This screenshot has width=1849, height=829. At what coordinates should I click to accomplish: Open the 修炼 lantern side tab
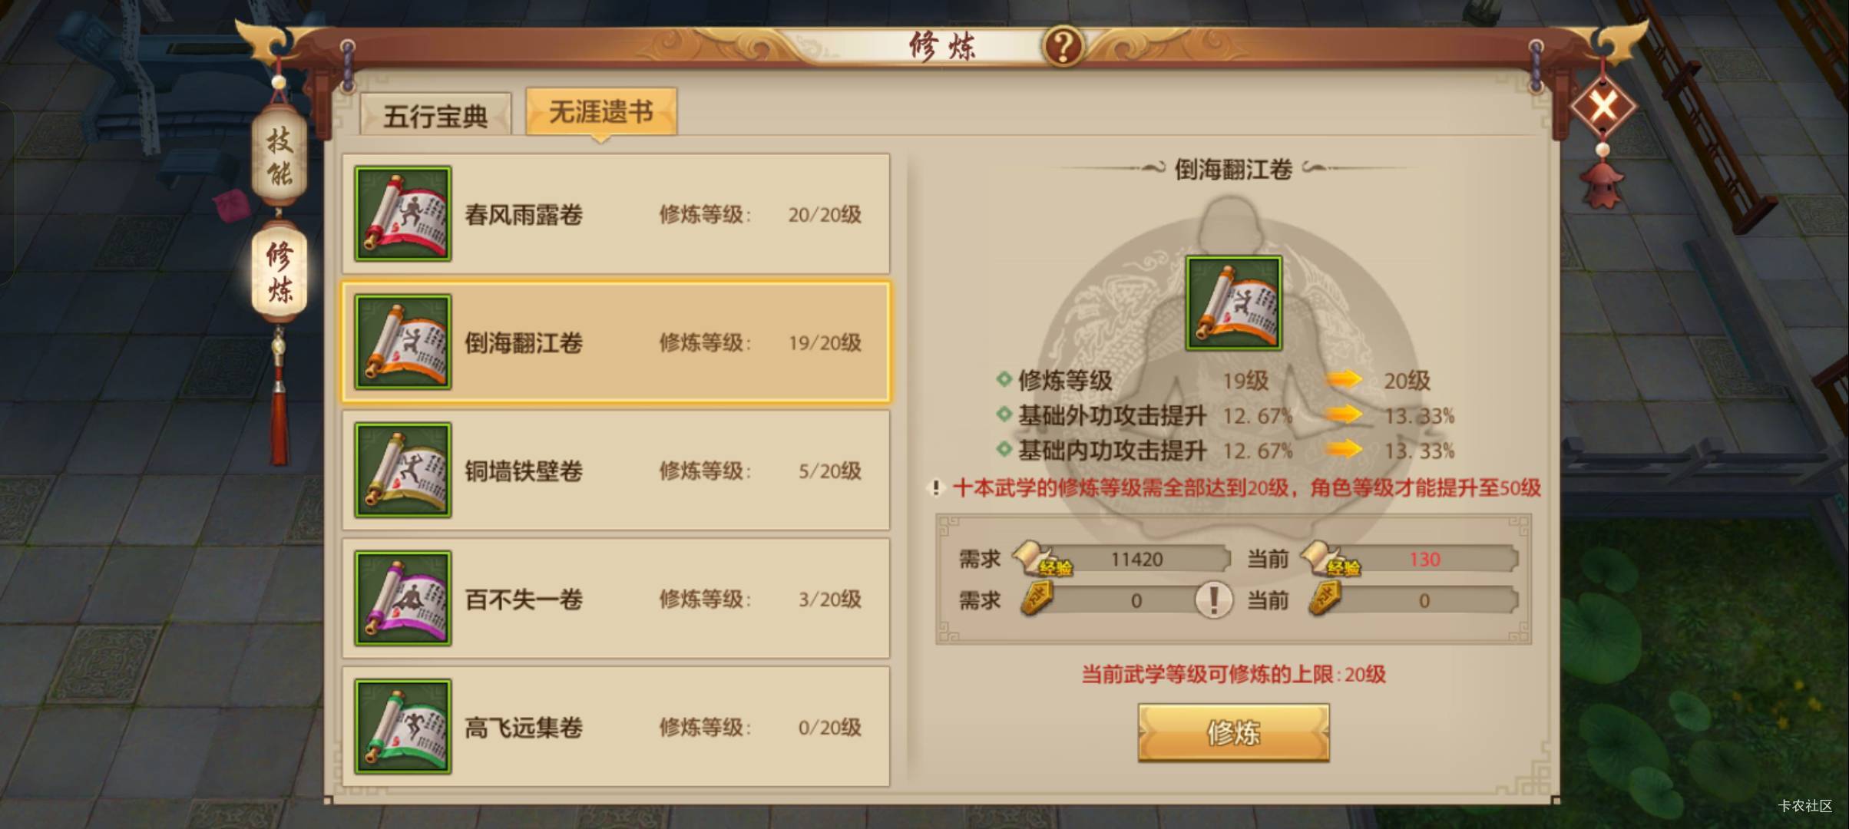click(279, 272)
